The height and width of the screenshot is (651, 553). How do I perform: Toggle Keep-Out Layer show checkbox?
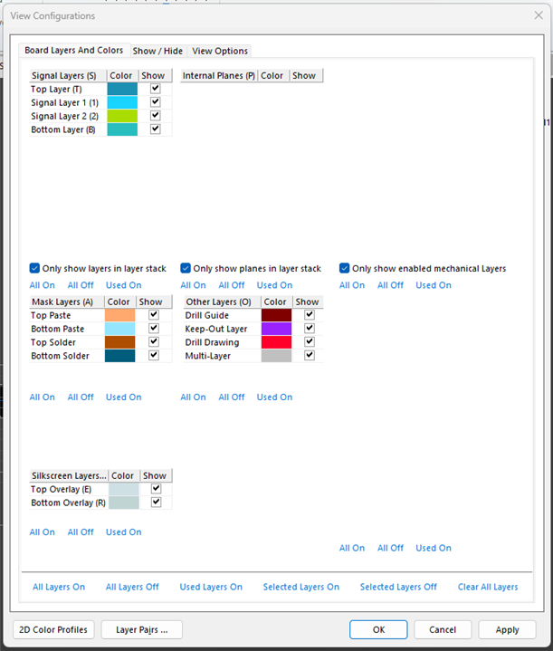tap(310, 329)
